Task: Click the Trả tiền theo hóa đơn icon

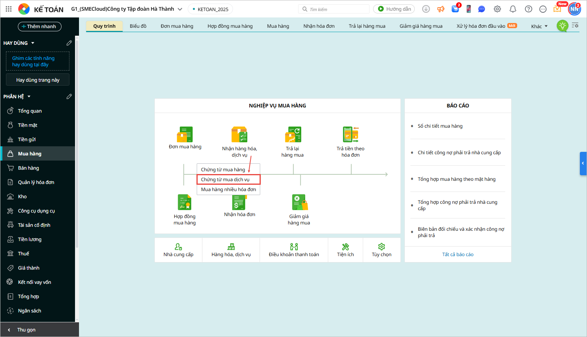Action: (x=350, y=135)
